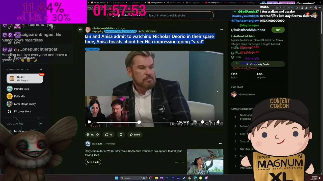Open the USAA ad thumbnail image
This screenshot has height=181, width=323.
pos(205,161)
